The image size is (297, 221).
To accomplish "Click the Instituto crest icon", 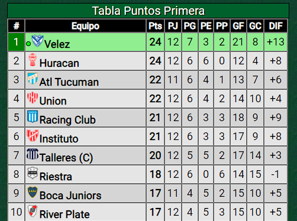I will pyautogui.click(x=33, y=135).
